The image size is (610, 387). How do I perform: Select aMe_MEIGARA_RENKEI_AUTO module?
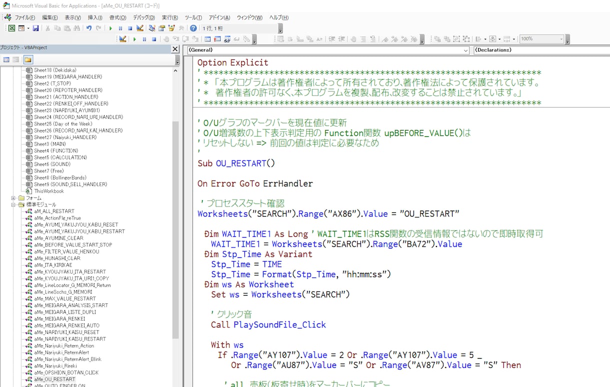click(x=66, y=325)
